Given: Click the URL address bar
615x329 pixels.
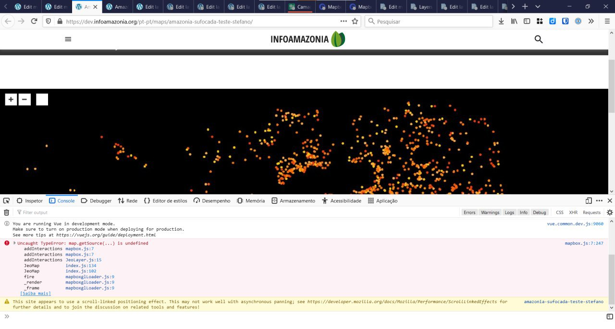Looking at the screenshot, I should coord(202,22).
